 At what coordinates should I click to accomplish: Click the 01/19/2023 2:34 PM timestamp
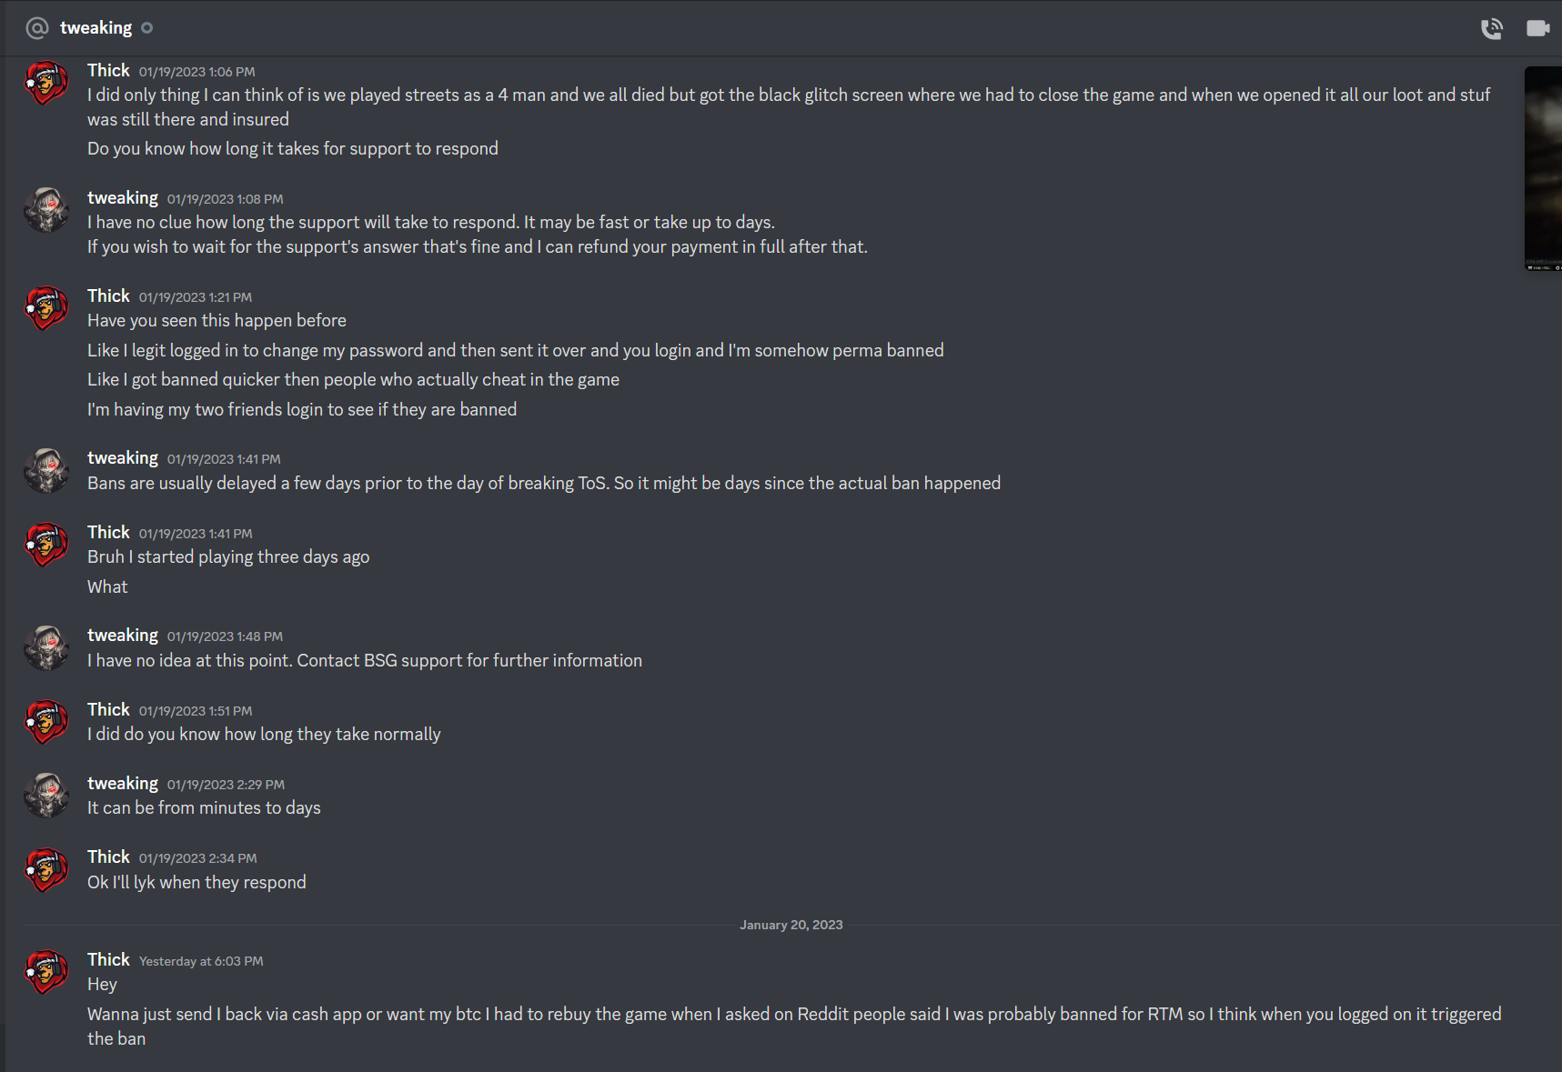tap(198, 857)
